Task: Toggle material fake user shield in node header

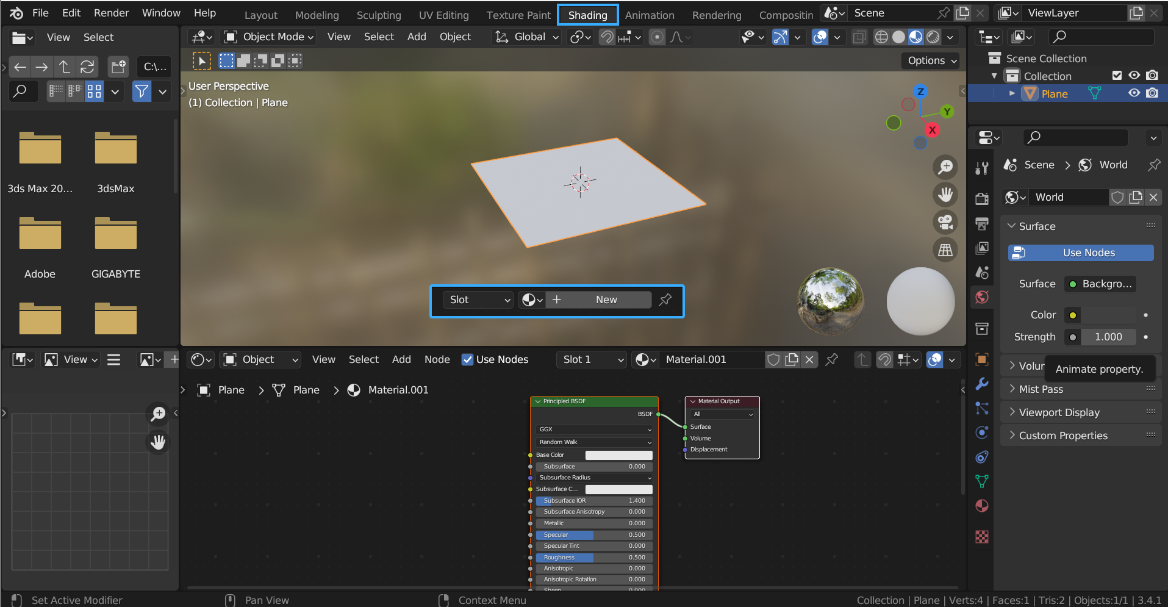Action: click(x=773, y=359)
